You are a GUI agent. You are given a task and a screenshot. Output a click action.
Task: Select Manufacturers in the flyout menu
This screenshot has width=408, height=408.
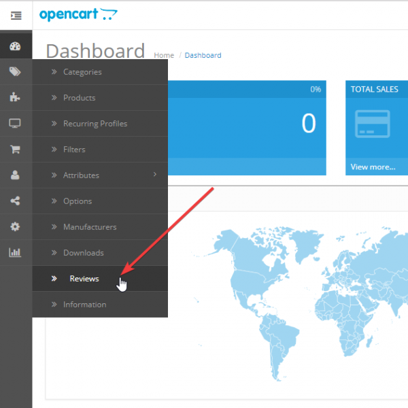pos(90,227)
